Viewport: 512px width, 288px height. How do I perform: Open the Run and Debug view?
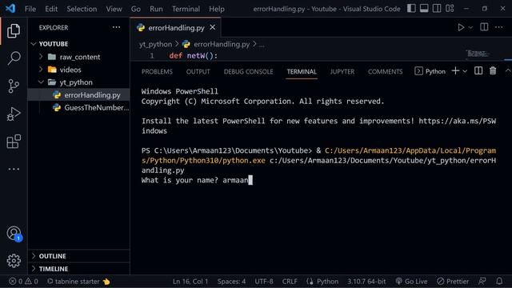[14, 114]
